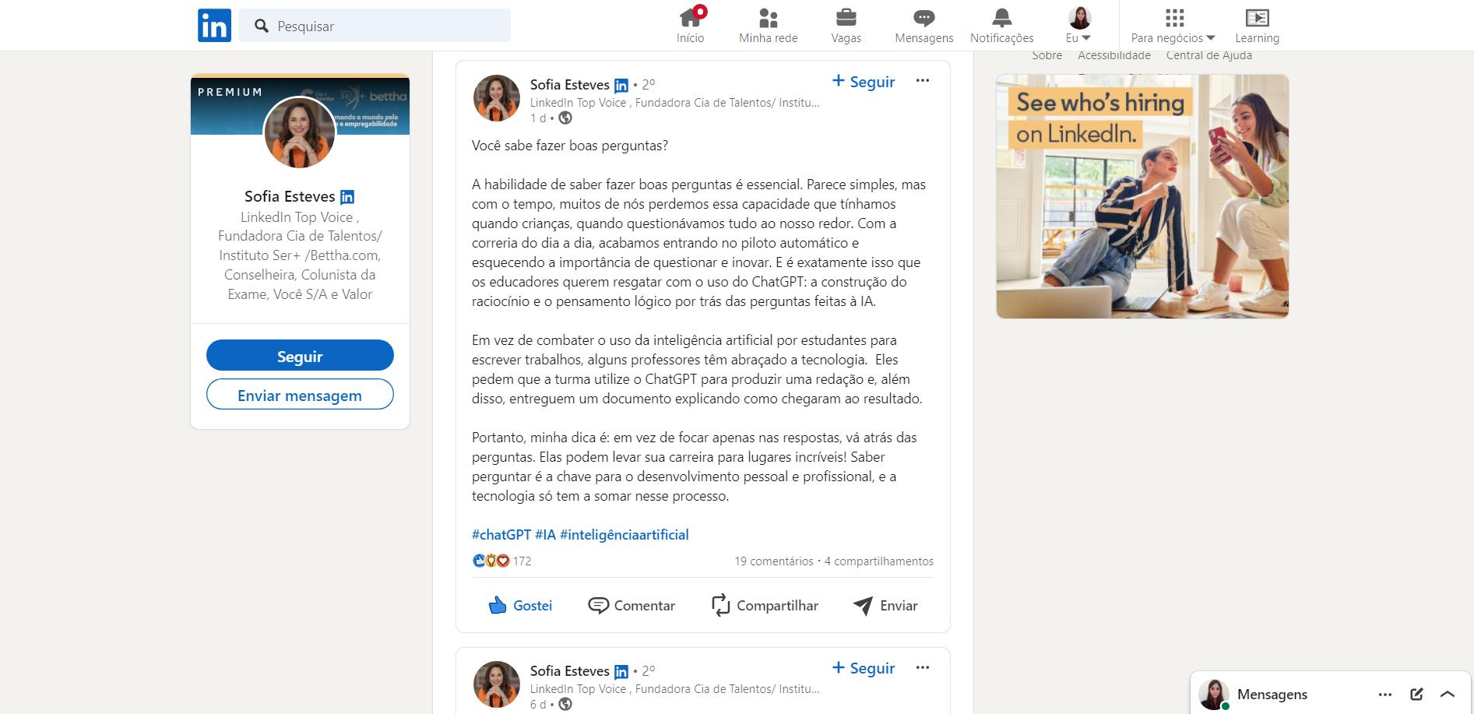Follow Sofia Esteves from sidebar card
The height and width of the screenshot is (714, 1474).
tap(300, 356)
